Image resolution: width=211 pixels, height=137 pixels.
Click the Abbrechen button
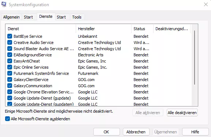tap(136, 132)
